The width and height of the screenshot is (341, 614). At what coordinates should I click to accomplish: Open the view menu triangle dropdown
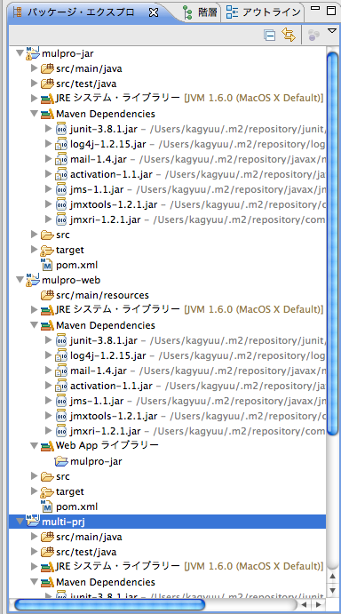(332, 30)
